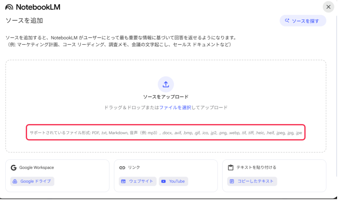Open the ソースを探す source finder
340x201 pixels.
click(303, 21)
